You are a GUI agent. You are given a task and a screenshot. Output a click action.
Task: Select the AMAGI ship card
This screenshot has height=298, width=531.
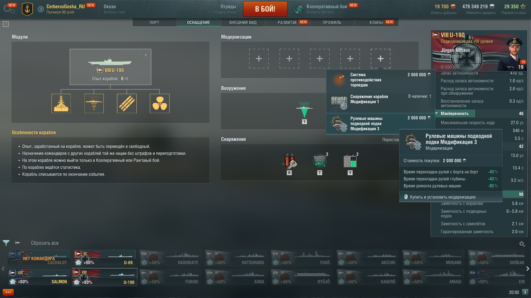click(x=433, y=277)
